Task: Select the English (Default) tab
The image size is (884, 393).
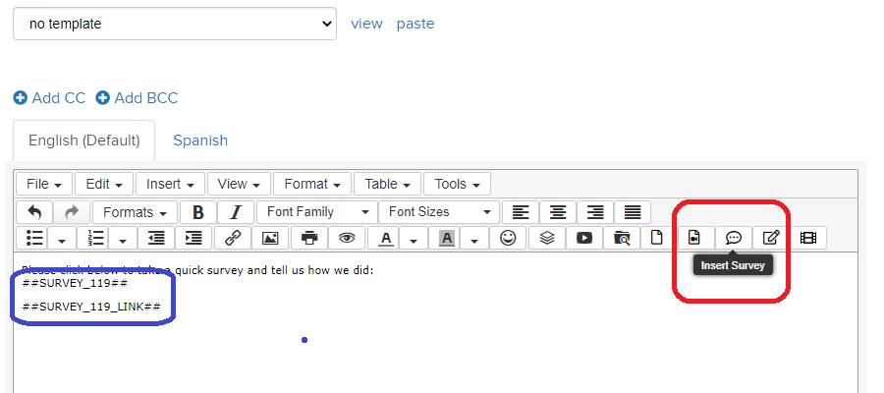Action: click(x=84, y=140)
